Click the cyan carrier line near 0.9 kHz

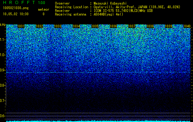[98, 73]
